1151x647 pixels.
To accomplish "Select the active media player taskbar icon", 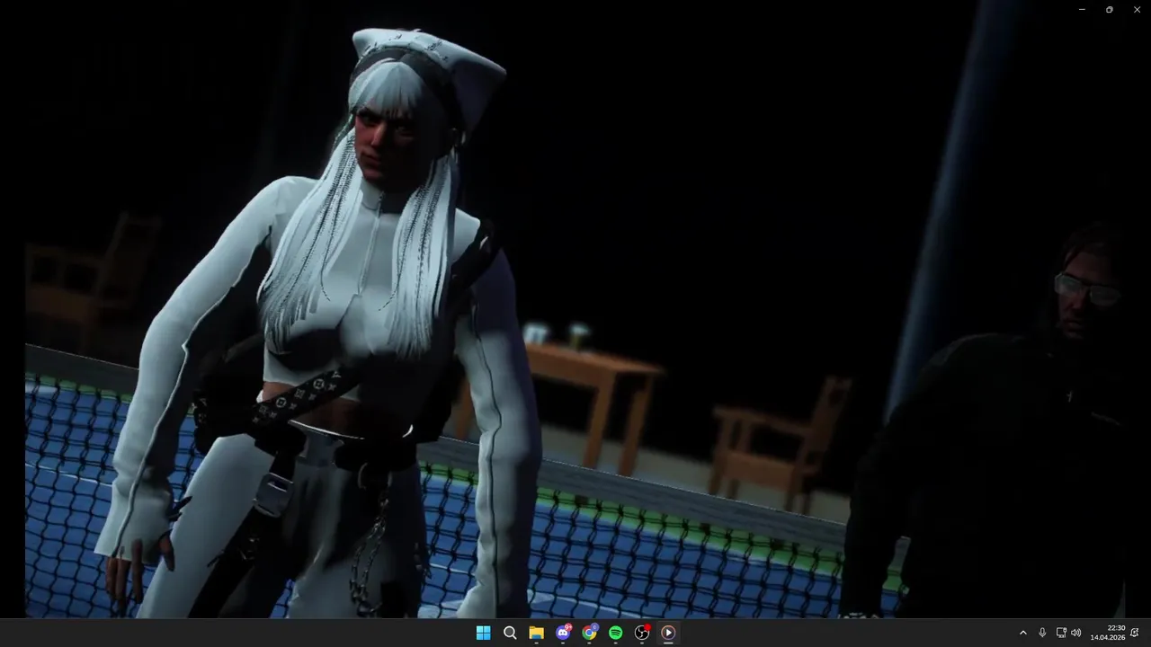I will (668, 633).
